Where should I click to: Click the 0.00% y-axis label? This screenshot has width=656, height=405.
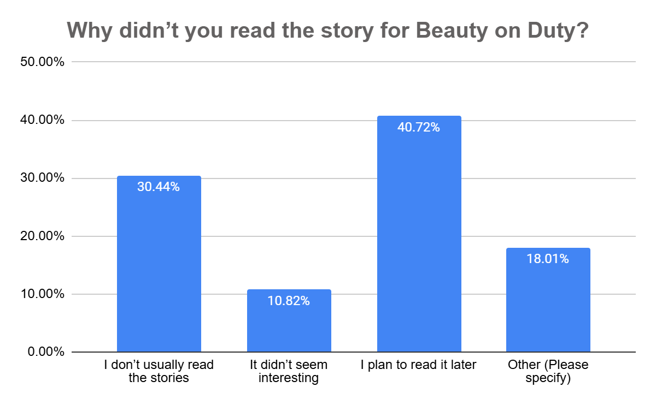45,353
